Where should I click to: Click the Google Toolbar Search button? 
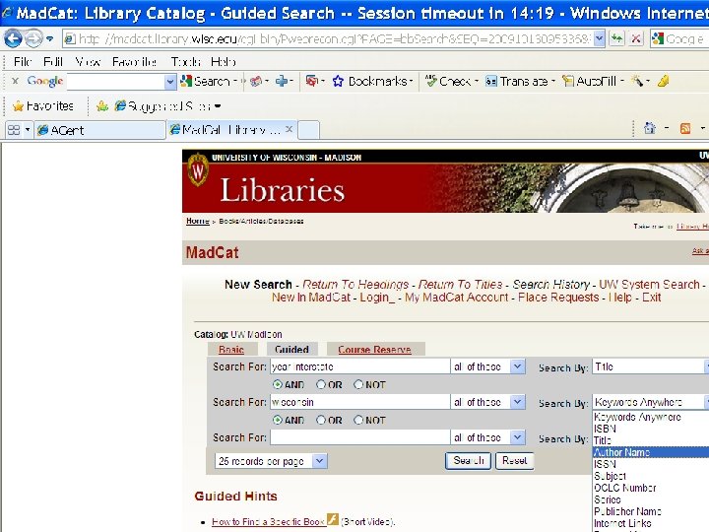coord(206,81)
